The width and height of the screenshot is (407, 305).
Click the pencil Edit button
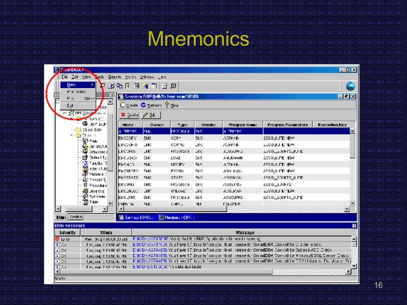tap(150, 115)
